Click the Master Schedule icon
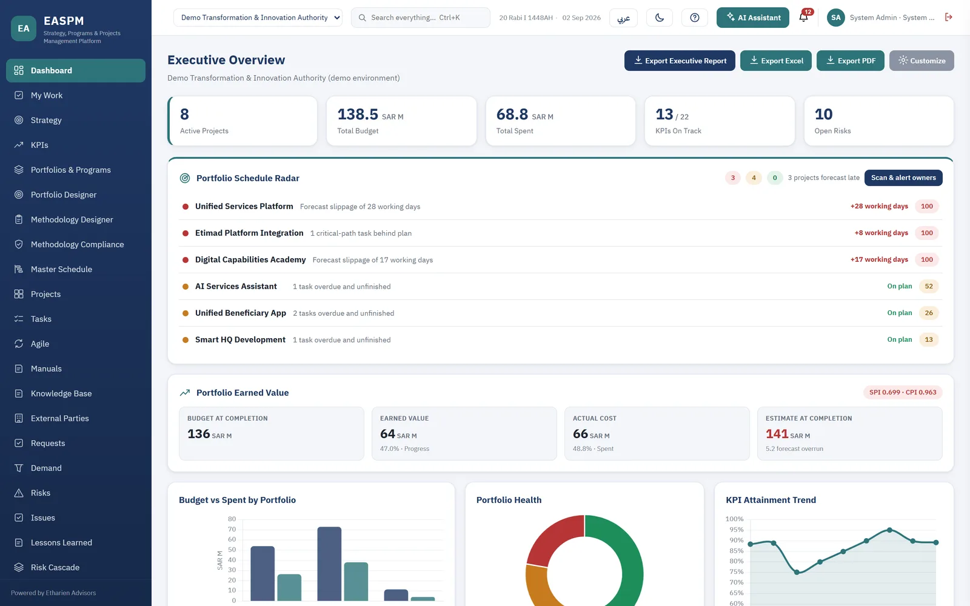Screen dimensions: 970x606 tap(19, 269)
